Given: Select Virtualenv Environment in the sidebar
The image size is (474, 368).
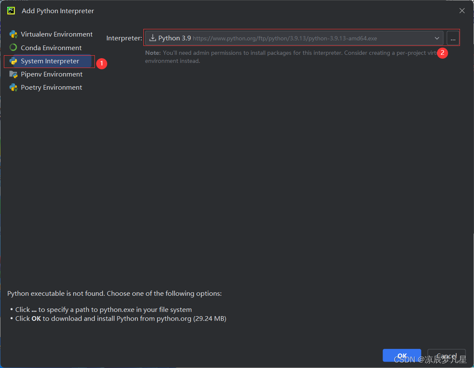Looking at the screenshot, I should point(51,34).
